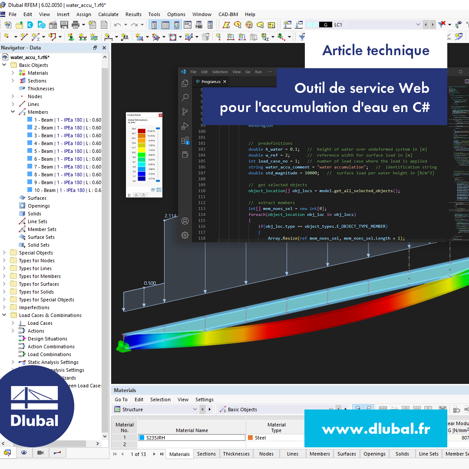Image resolution: width=469 pixels, height=469 pixels.
Task: Switch navigator to Results tab
Action: click(57, 452)
